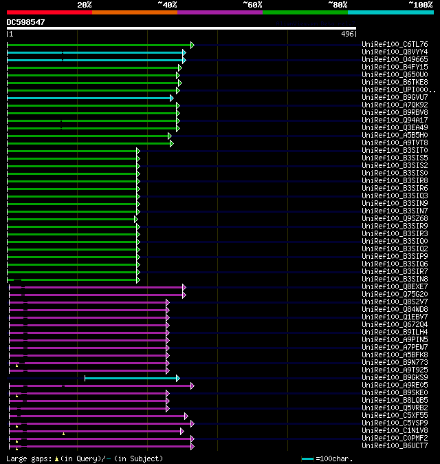Click UniRef100_B9GKS9 label

[395, 377]
